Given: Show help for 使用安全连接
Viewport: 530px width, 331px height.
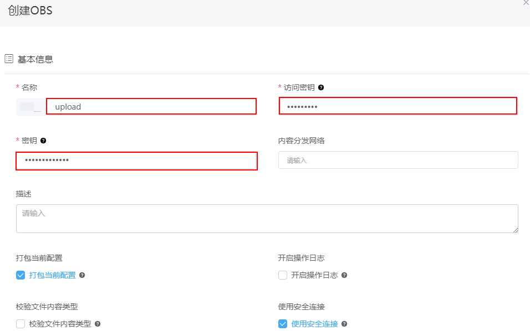Looking at the screenshot, I should pos(344,324).
